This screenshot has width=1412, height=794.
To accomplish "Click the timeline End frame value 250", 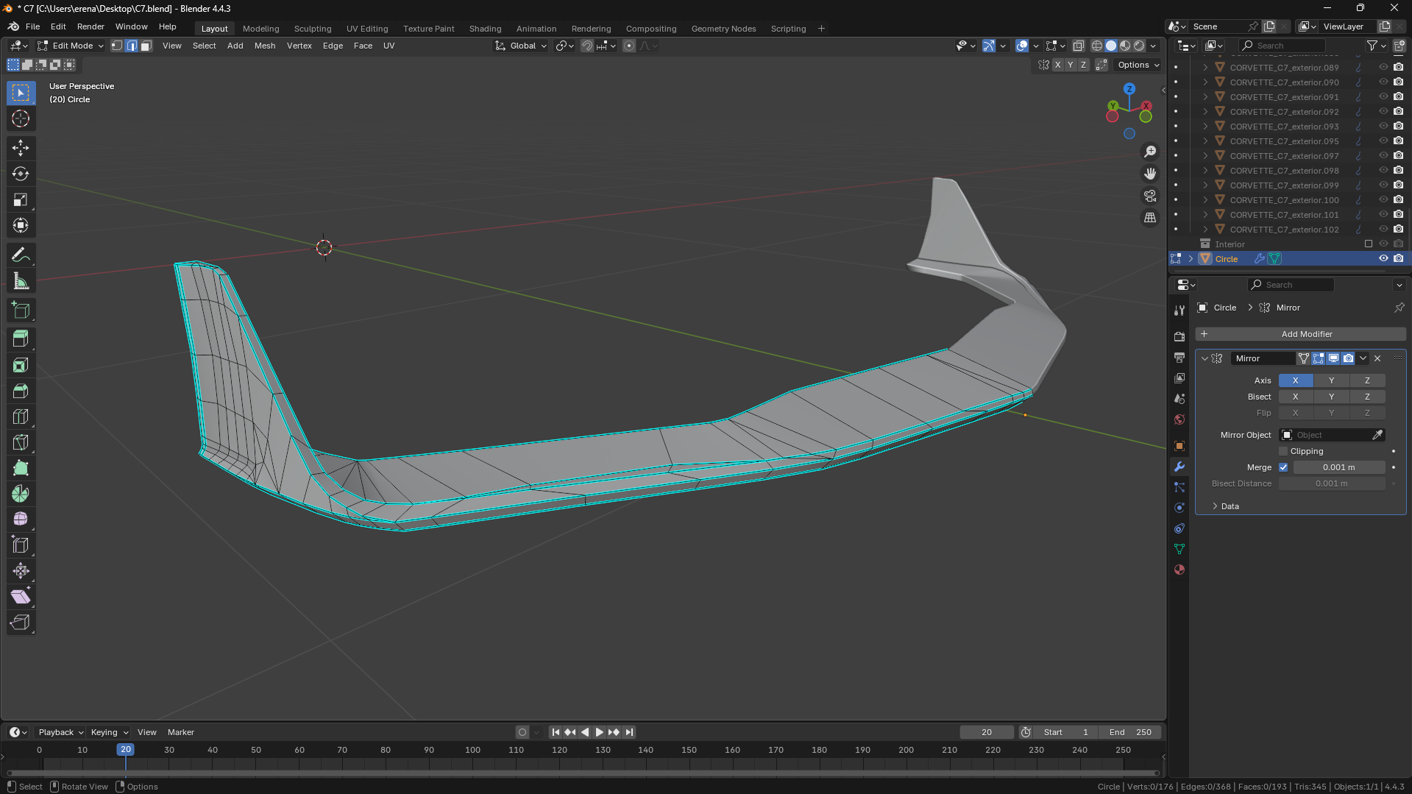I will coord(1130,732).
